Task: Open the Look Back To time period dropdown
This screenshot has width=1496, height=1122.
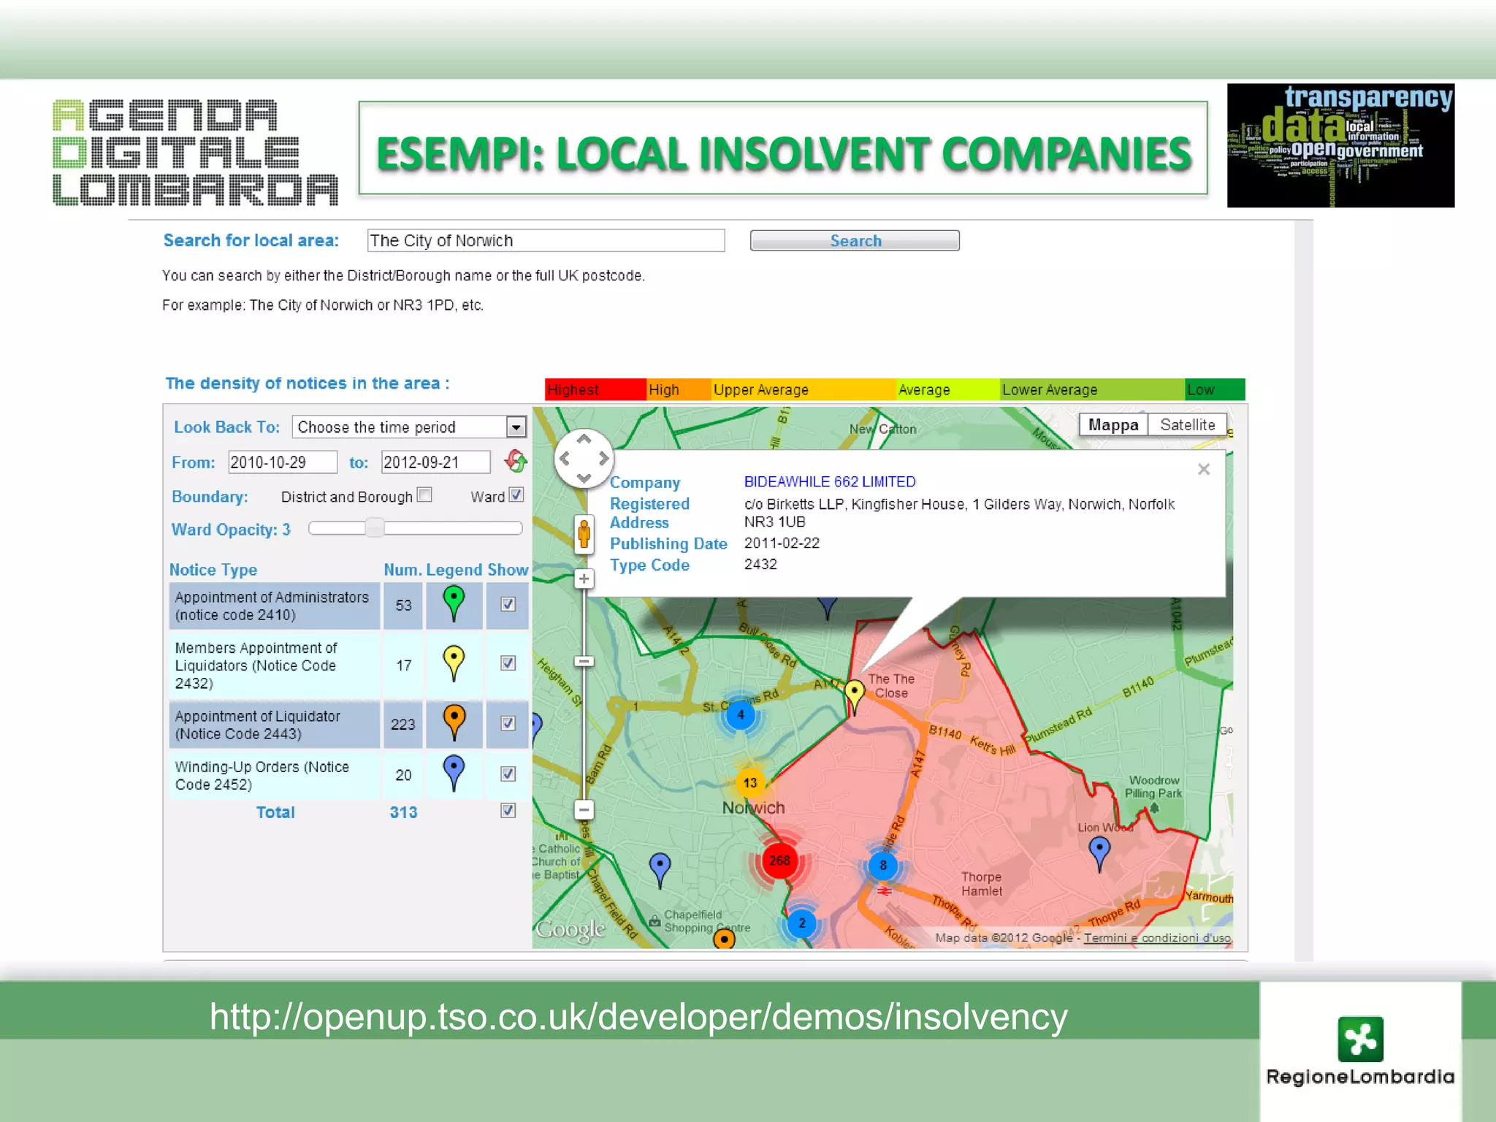Action: click(516, 427)
